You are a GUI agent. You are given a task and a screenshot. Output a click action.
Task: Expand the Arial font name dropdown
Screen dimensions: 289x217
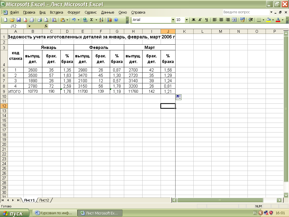[173, 20]
